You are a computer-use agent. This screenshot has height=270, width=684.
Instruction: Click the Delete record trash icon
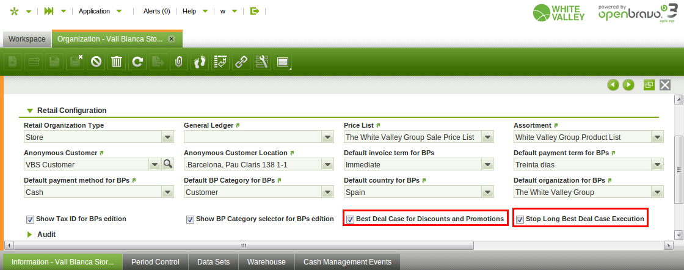tap(117, 62)
